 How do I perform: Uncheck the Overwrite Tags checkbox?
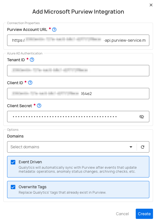(13, 187)
